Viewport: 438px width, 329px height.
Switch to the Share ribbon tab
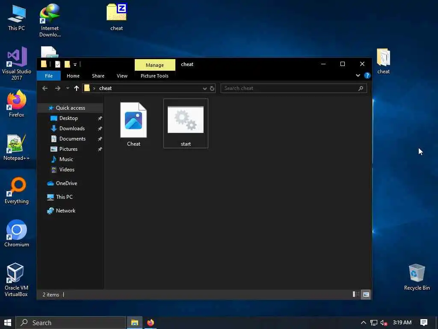tap(98, 76)
